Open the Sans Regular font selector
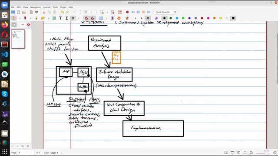This screenshot has height=156, width=278. click(165, 12)
